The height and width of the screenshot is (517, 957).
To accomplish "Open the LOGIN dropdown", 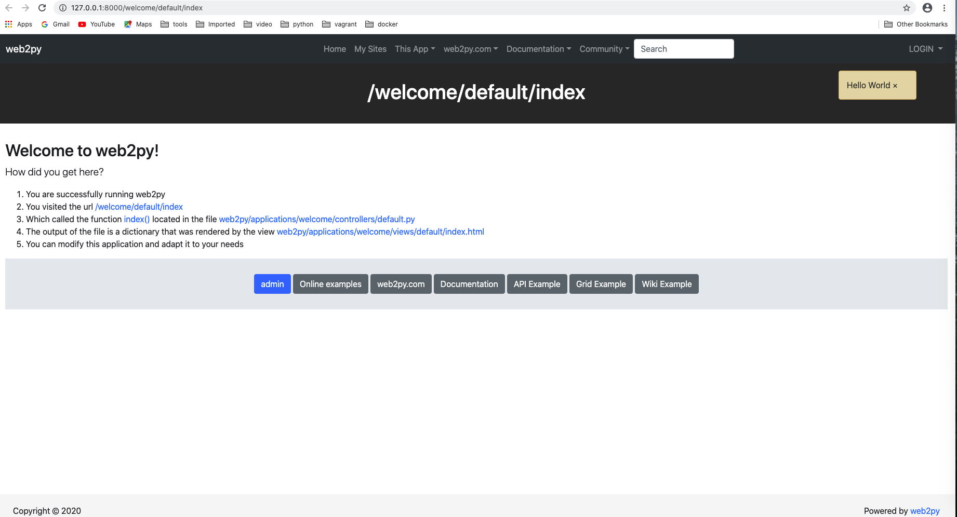I will click(x=926, y=49).
